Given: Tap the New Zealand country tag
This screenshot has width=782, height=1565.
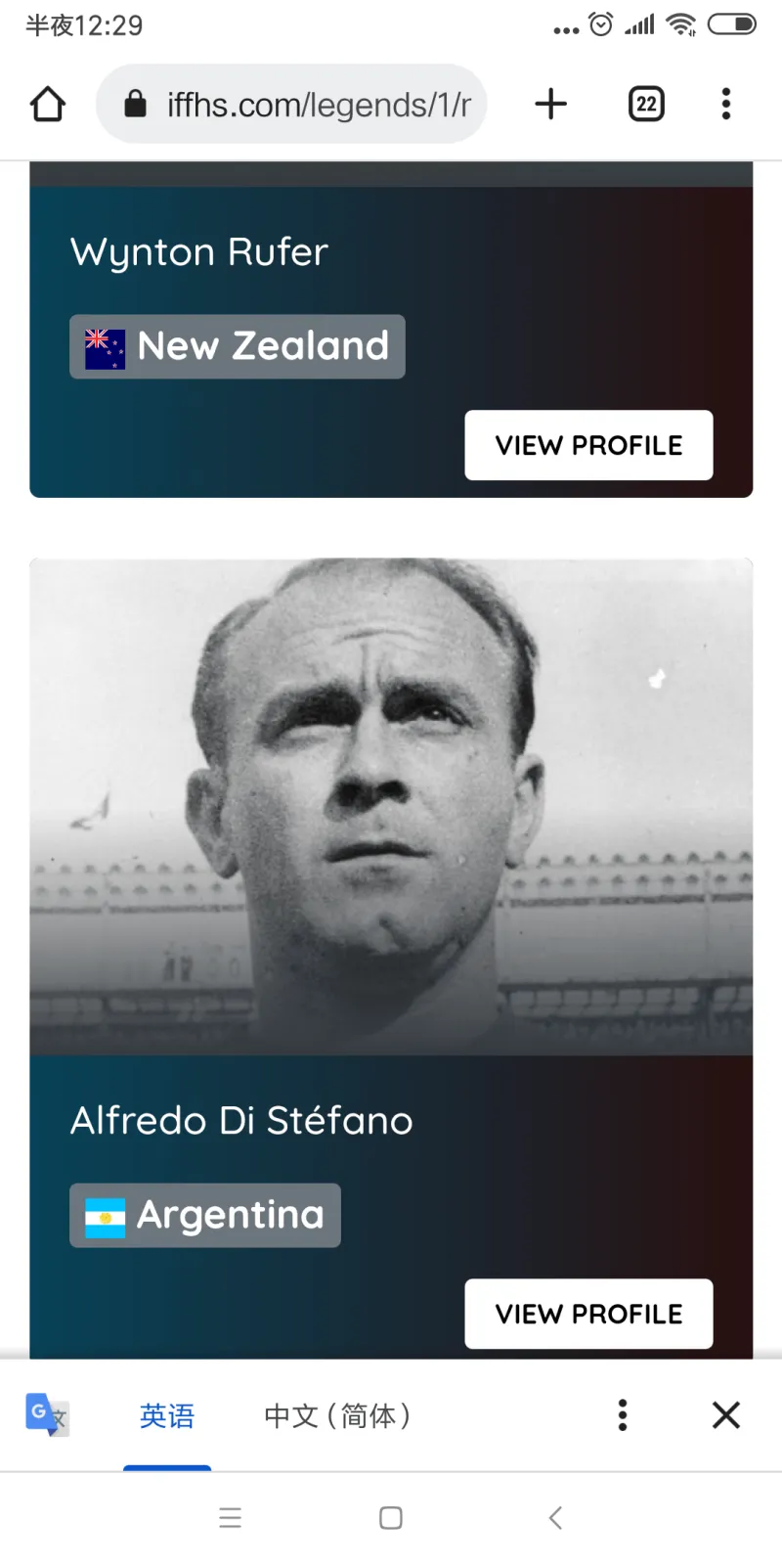Looking at the screenshot, I should pos(238,346).
